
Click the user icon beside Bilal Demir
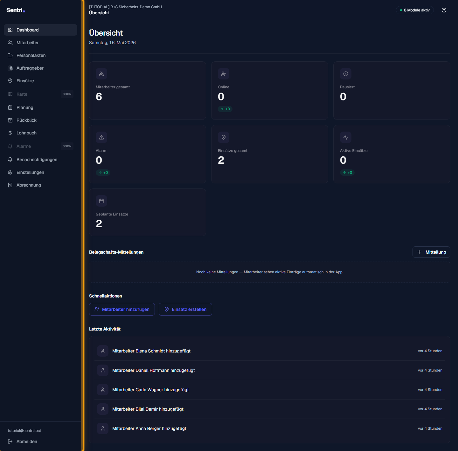(x=103, y=409)
